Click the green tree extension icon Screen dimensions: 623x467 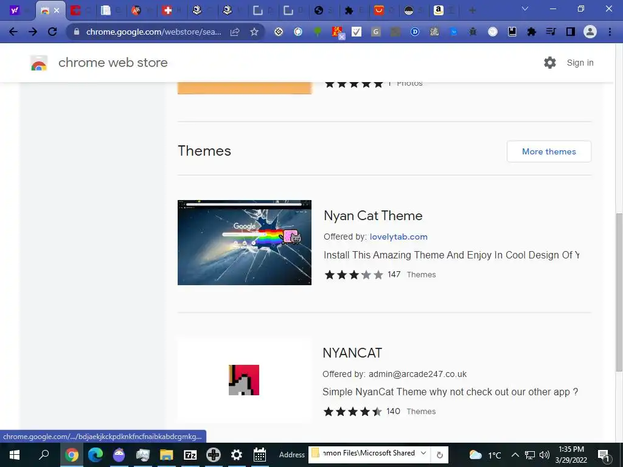point(318,32)
